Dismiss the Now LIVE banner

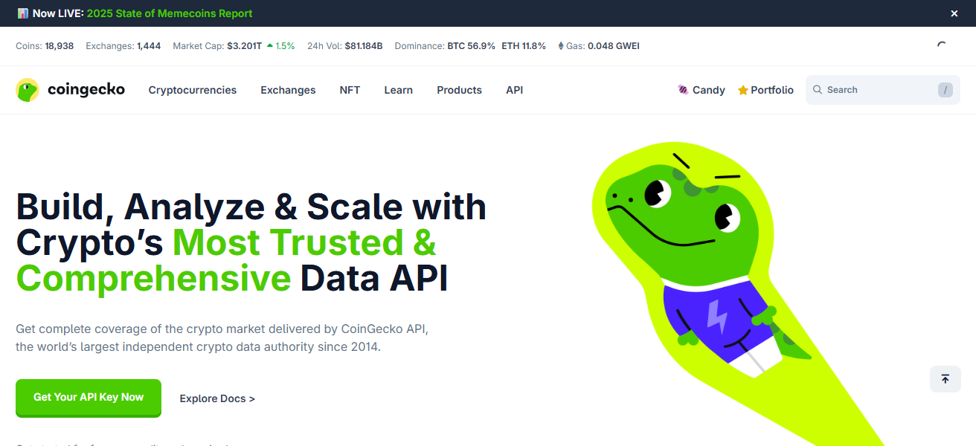[x=954, y=13]
